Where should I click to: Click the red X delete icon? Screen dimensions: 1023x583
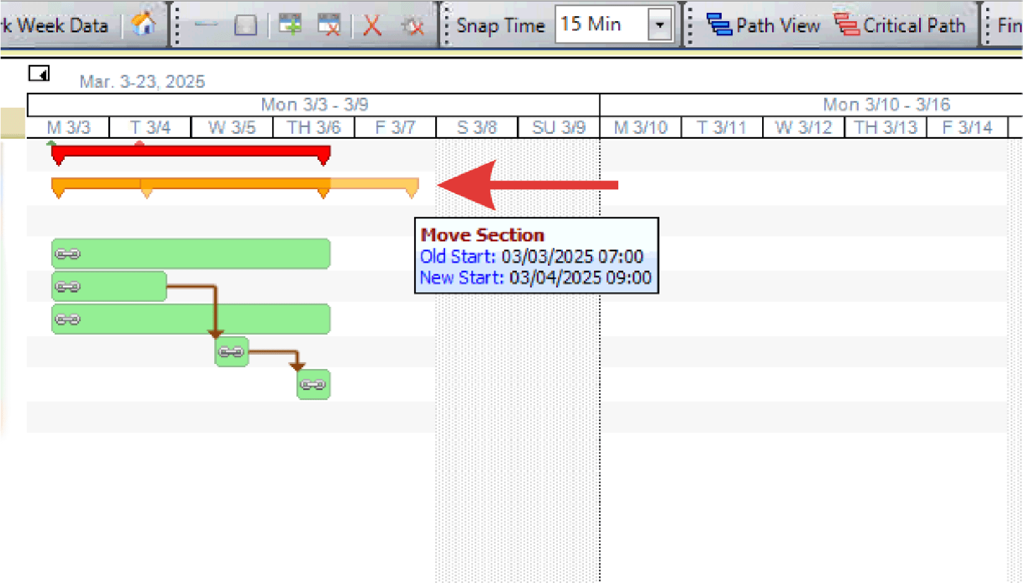[x=372, y=26]
